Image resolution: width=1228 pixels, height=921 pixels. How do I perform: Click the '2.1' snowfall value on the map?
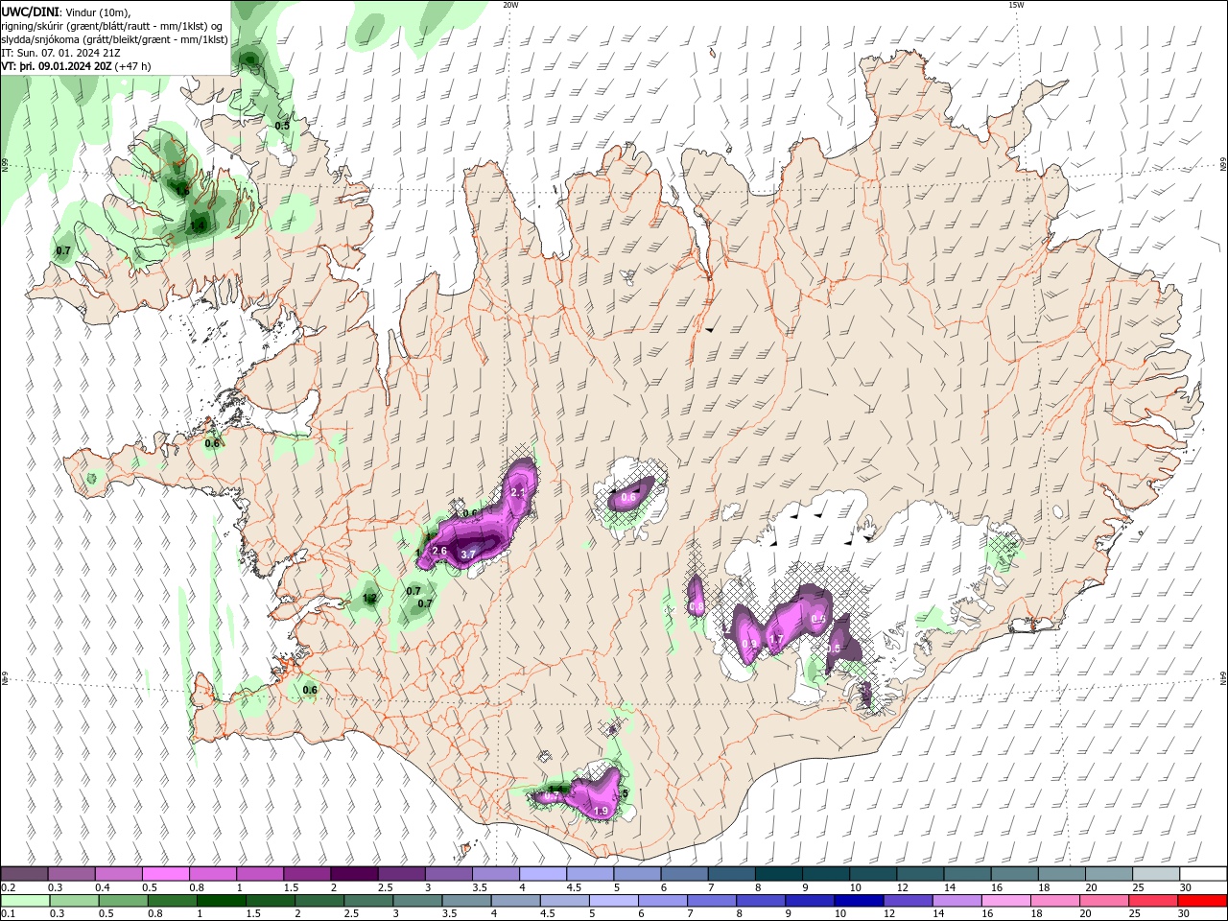tap(518, 492)
